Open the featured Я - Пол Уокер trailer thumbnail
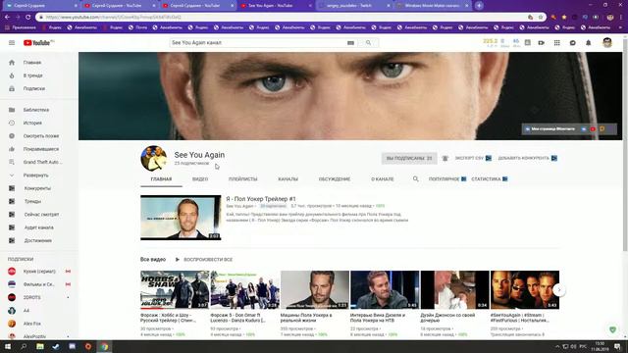The width and height of the screenshot is (628, 353). 181,218
